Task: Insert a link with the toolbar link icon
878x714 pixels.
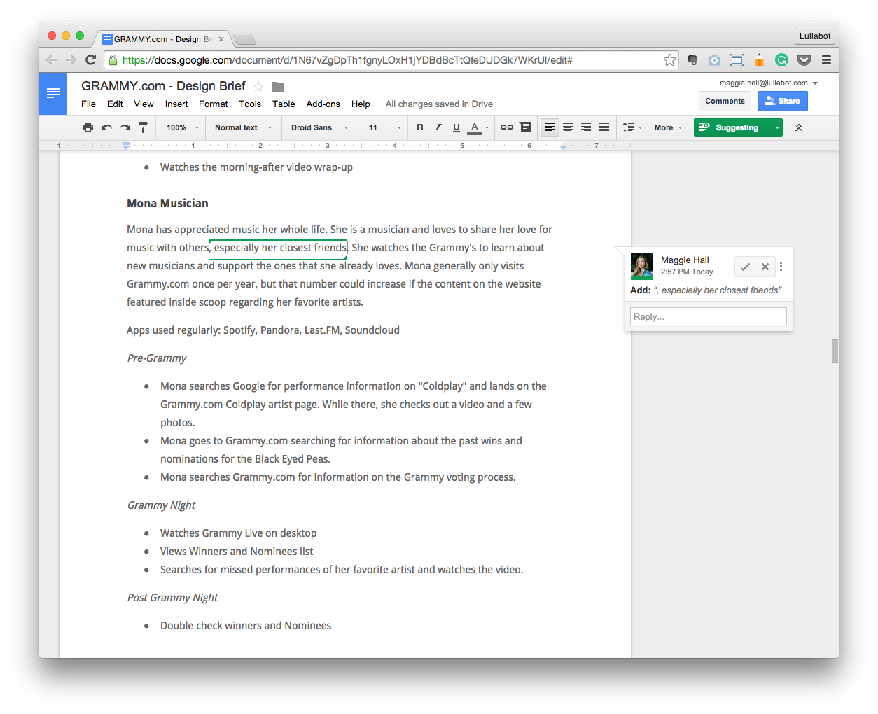Action: pyautogui.click(x=507, y=127)
